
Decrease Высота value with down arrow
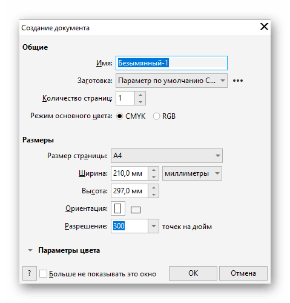[154, 195]
